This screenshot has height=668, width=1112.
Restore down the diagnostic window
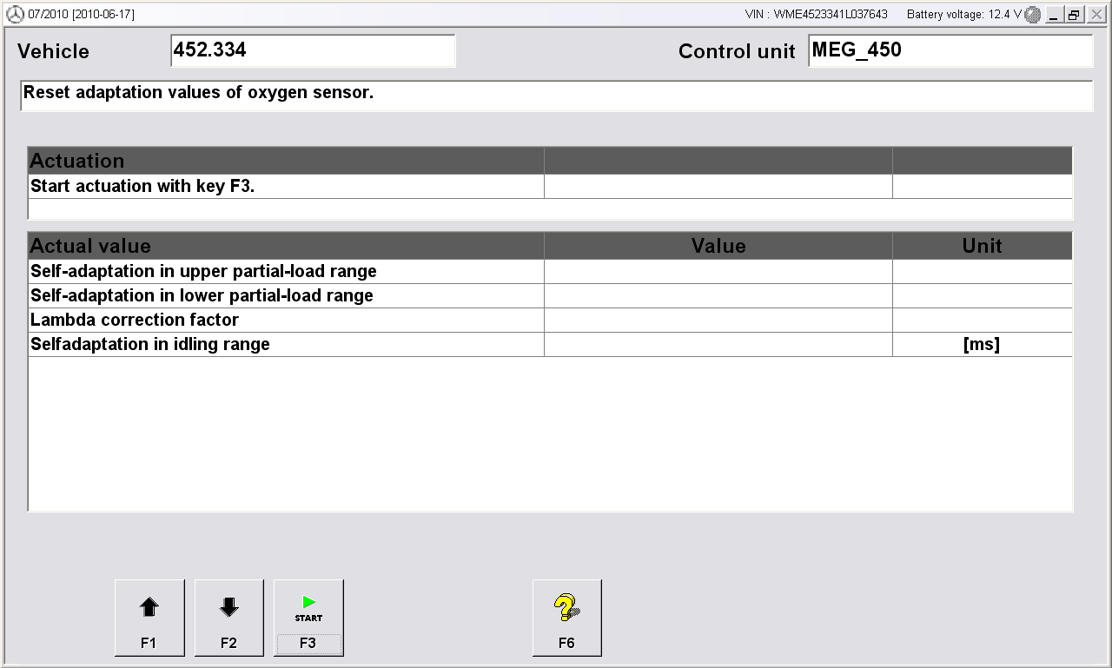click(1075, 15)
